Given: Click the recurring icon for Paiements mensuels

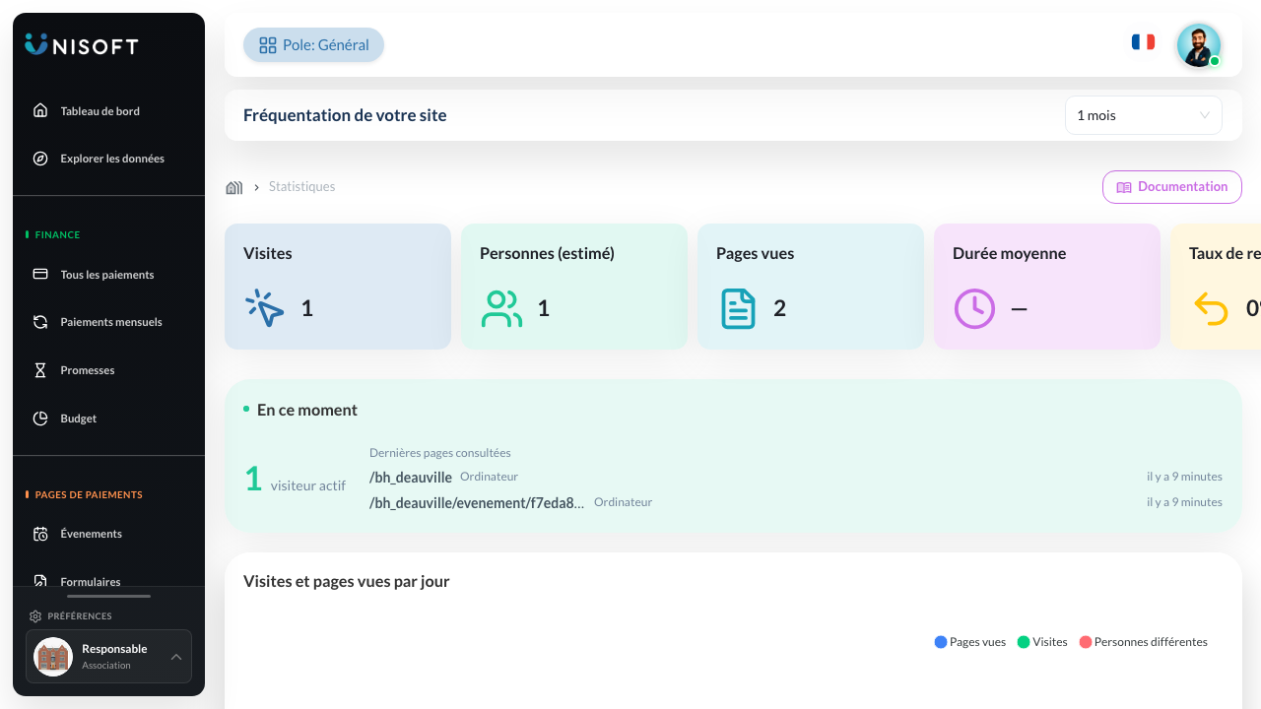Looking at the screenshot, I should (40, 322).
